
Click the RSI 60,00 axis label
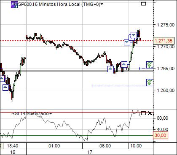[162, 118]
